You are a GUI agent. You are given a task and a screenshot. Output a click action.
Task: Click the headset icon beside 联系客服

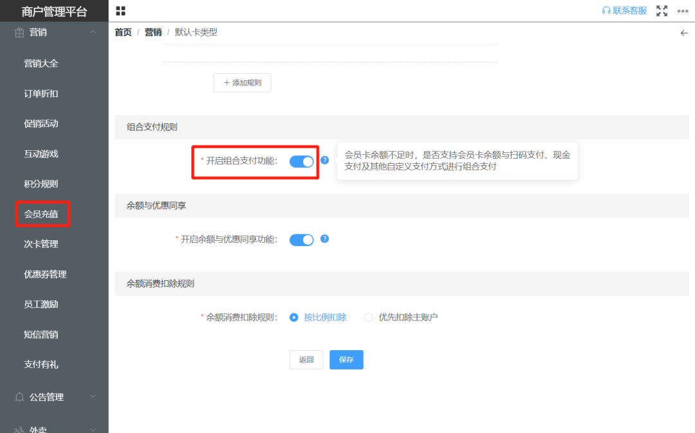pos(606,11)
